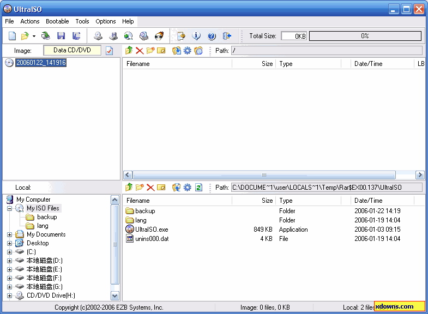Image resolution: width=428 pixels, height=314 pixels.
Task: Click the Local pane Path field
Action: [327, 188]
